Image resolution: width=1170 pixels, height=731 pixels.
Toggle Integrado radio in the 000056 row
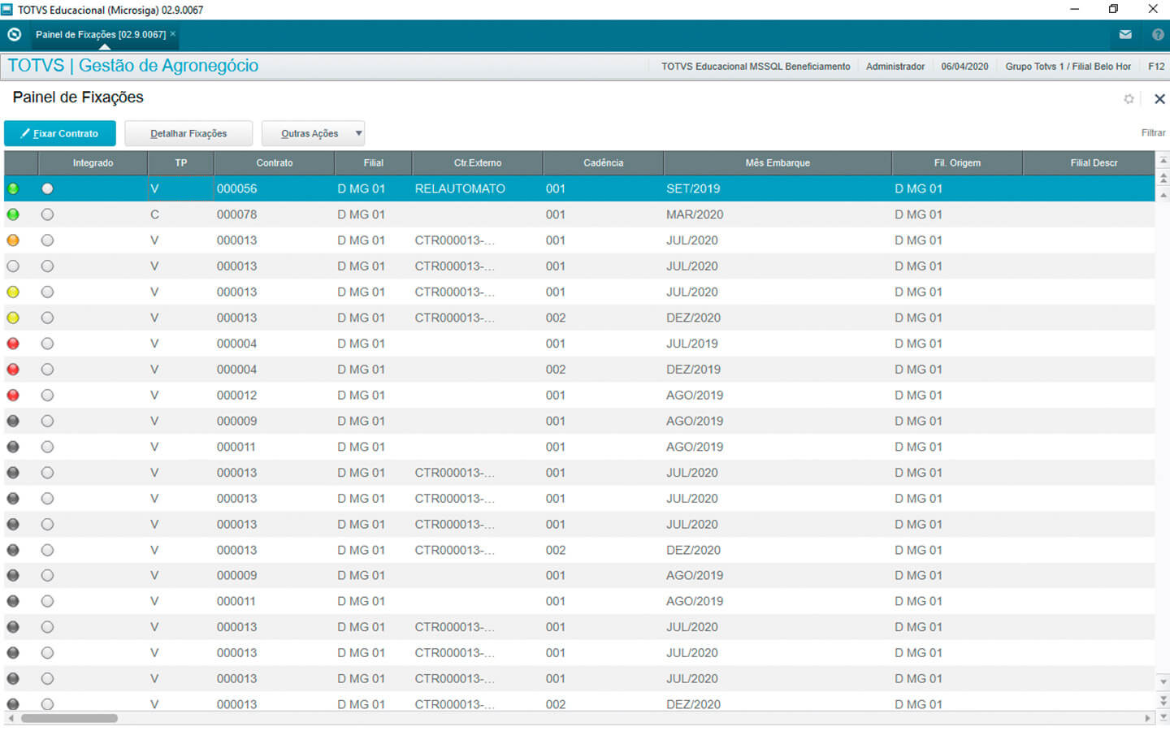click(x=48, y=188)
